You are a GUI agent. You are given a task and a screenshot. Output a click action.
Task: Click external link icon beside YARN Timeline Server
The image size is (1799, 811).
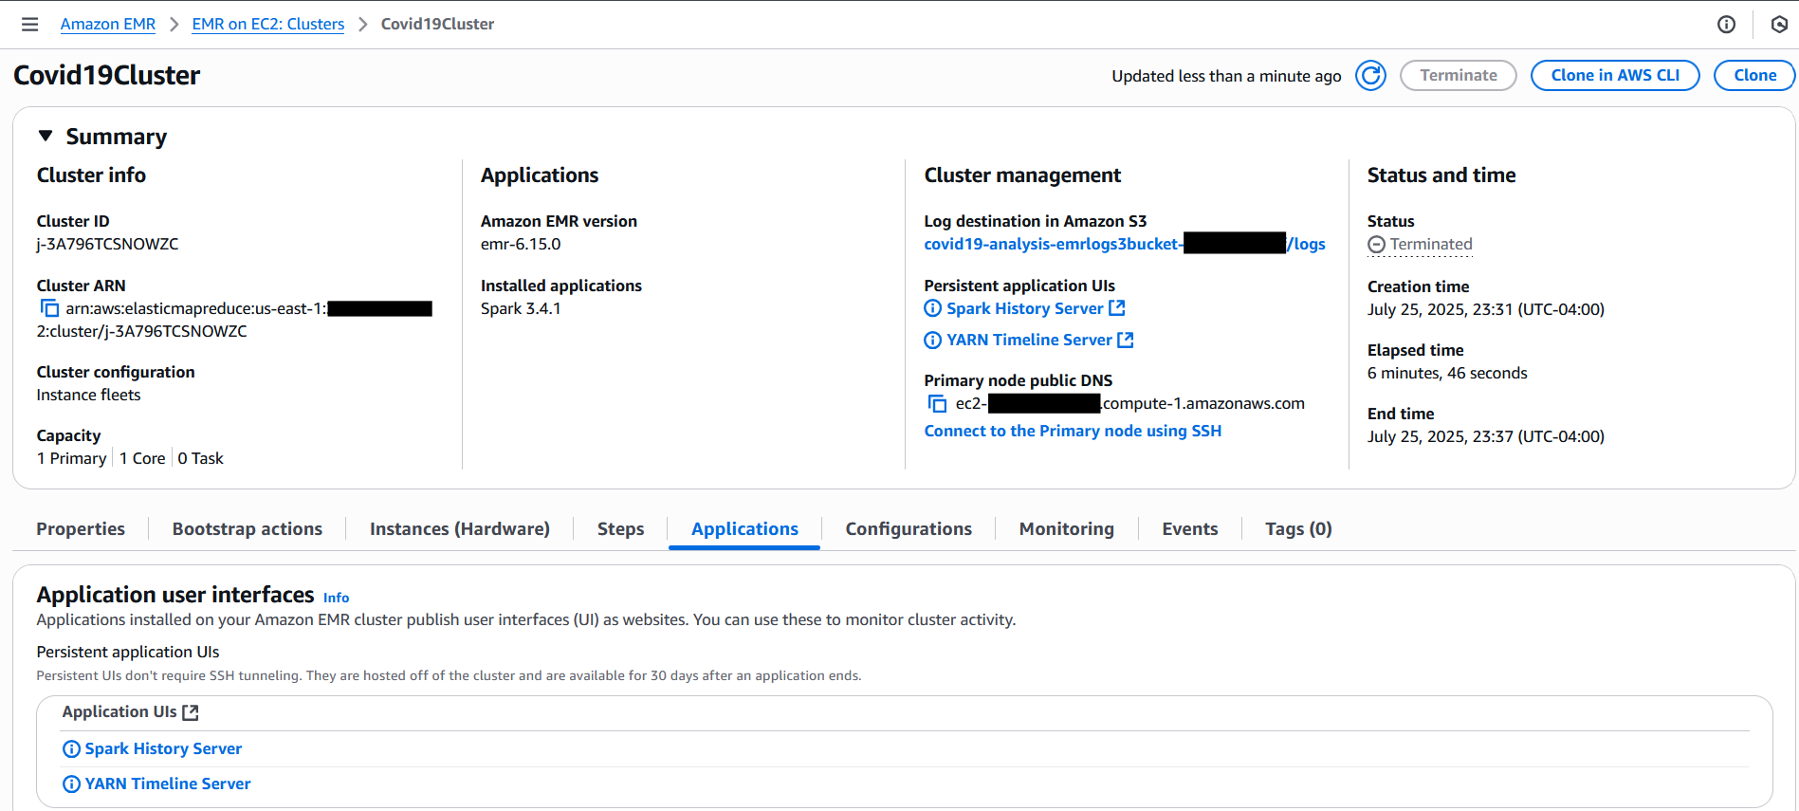point(1126,340)
